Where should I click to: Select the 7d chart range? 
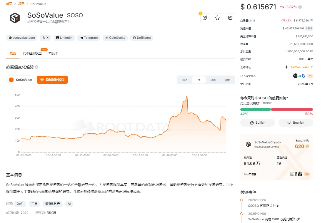pos(199,80)
